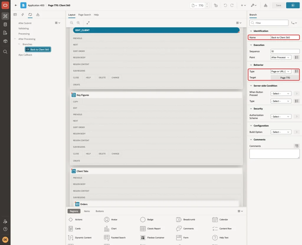
Task: Open page selector dropdown 770
Action: click(195, 5)
